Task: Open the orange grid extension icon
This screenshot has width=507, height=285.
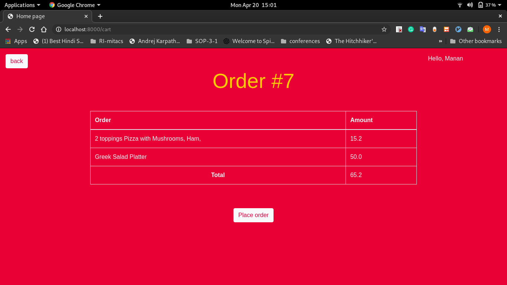Action: tap(446, 29)
